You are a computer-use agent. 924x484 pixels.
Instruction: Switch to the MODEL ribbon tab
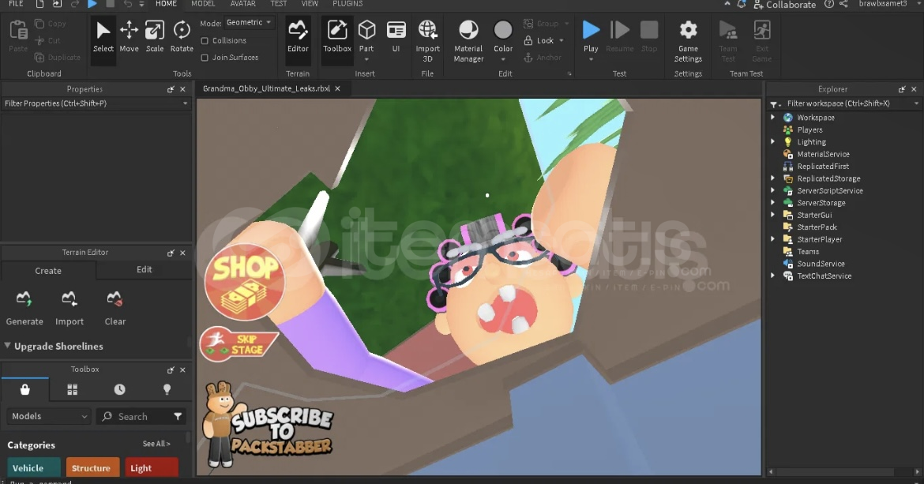point(203,3)
